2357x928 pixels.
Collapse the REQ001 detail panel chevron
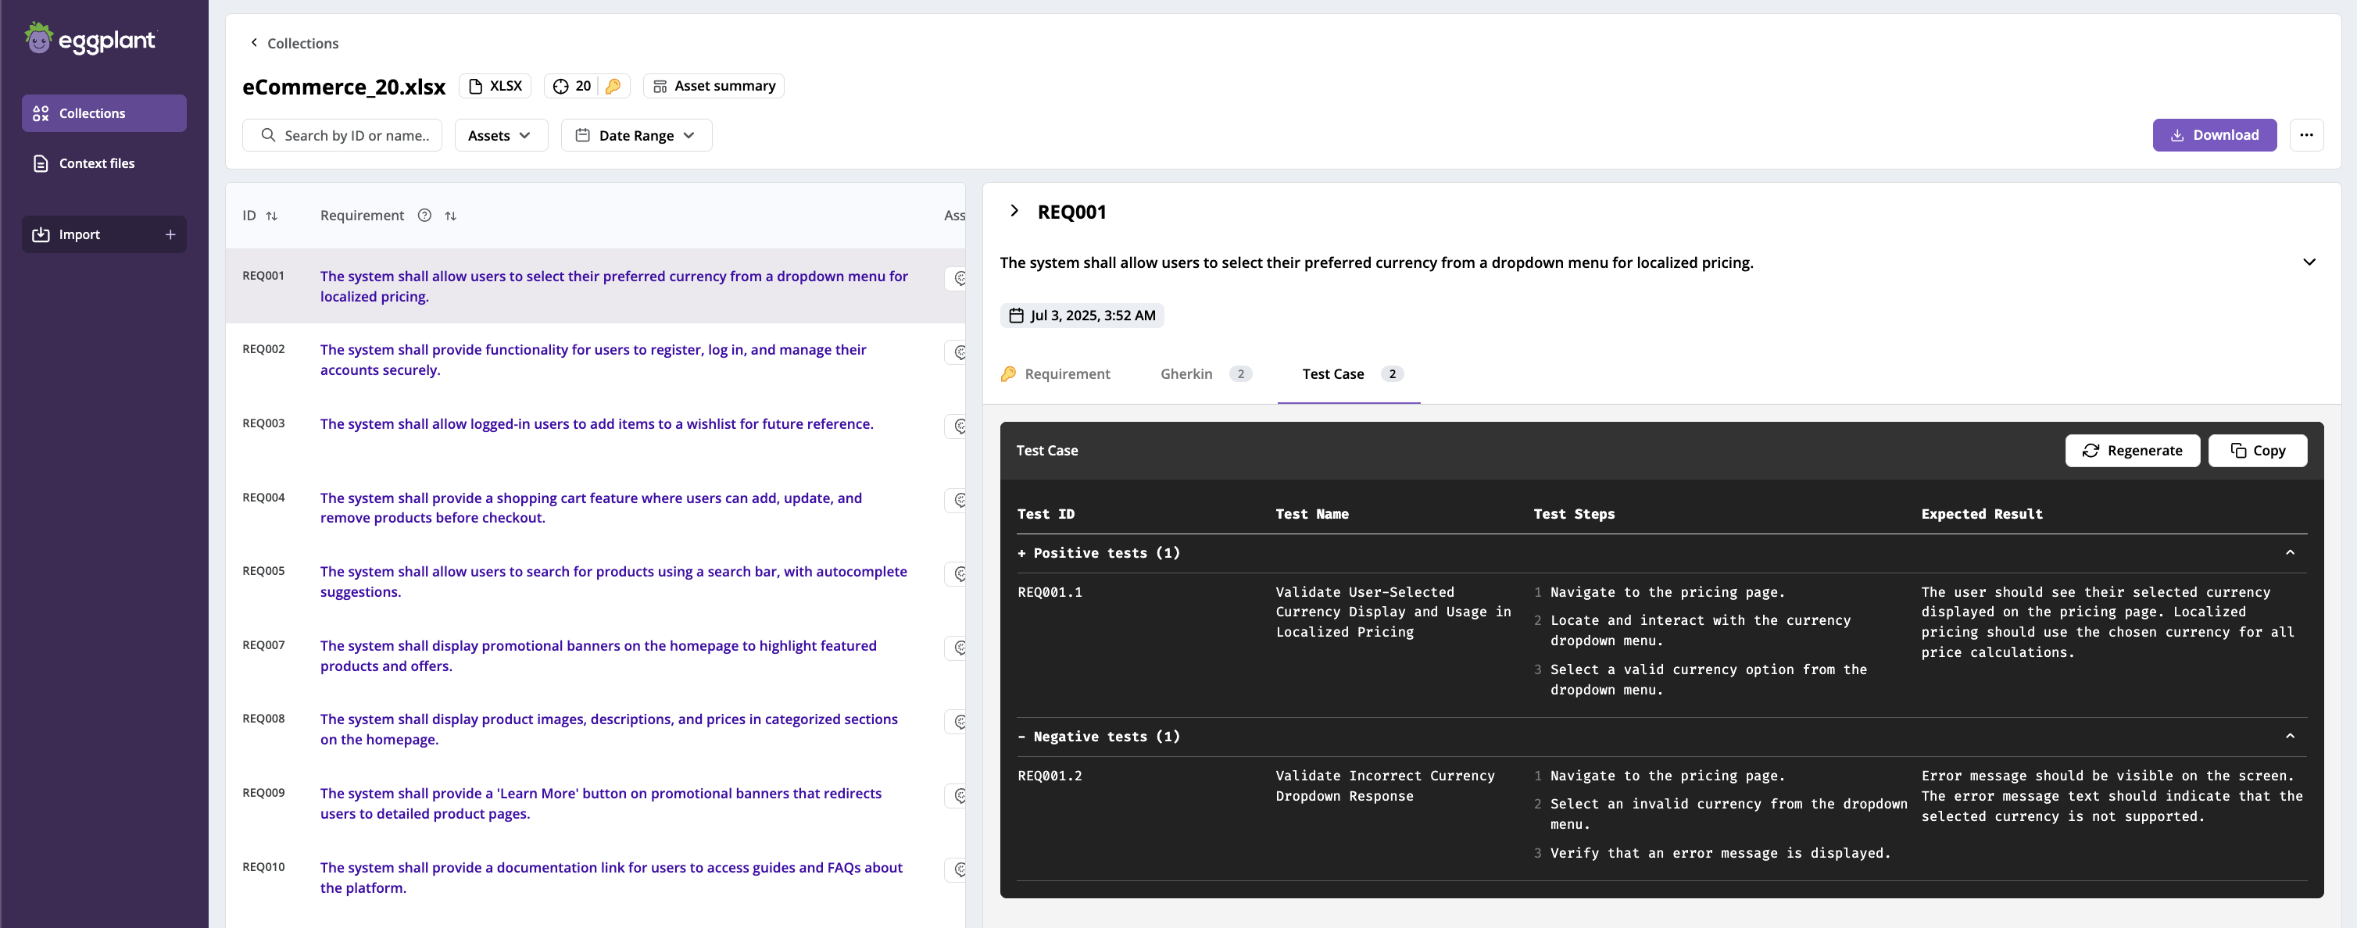pyautogui.click(x=1014, y=211)
